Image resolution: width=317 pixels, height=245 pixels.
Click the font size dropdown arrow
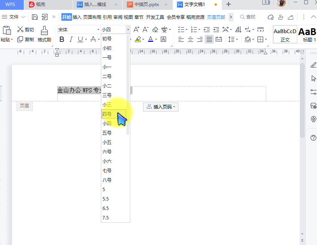click(128, 30)
